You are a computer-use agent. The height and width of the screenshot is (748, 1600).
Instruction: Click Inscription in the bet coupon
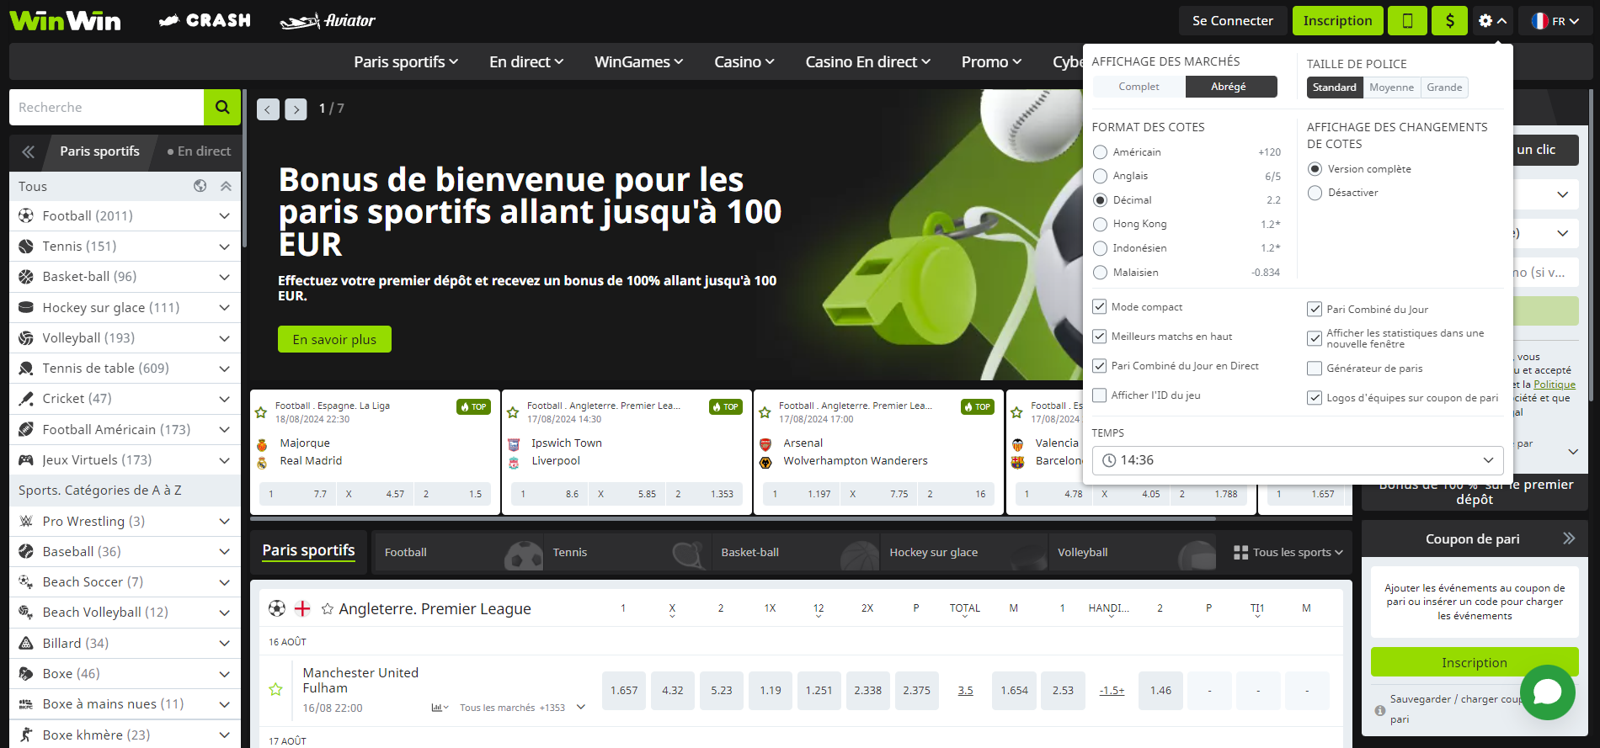point(1475,662)
